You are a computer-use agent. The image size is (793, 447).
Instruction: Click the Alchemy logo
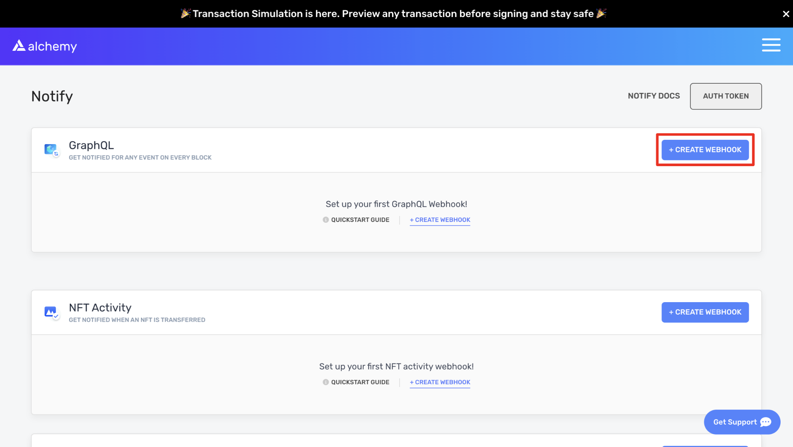[x=45, y=46]
